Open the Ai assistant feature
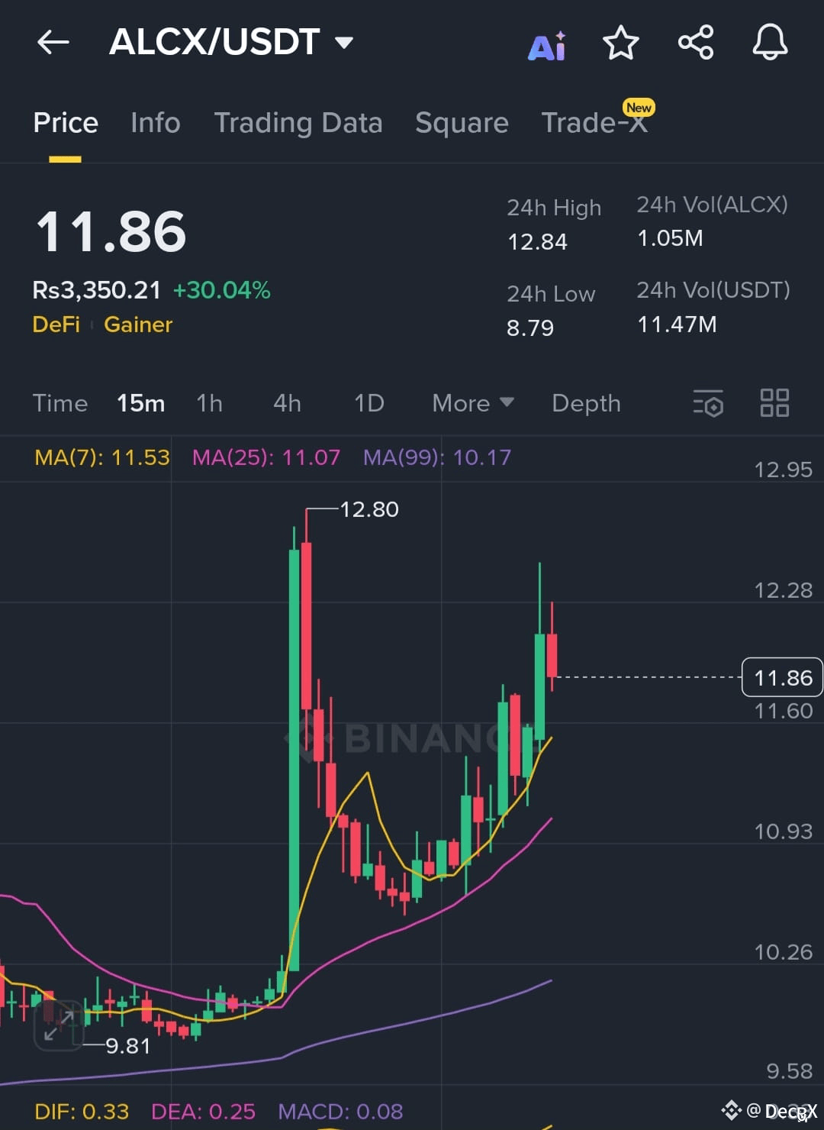 (x=546, y=44)
